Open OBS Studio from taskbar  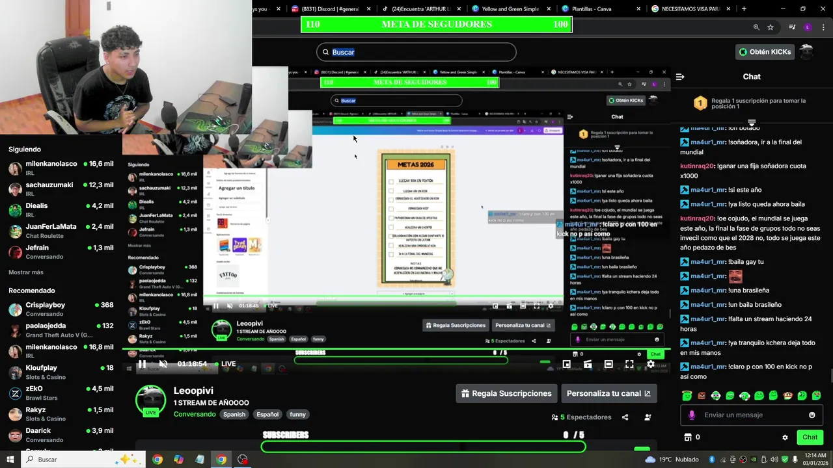[x=243, y=460]
